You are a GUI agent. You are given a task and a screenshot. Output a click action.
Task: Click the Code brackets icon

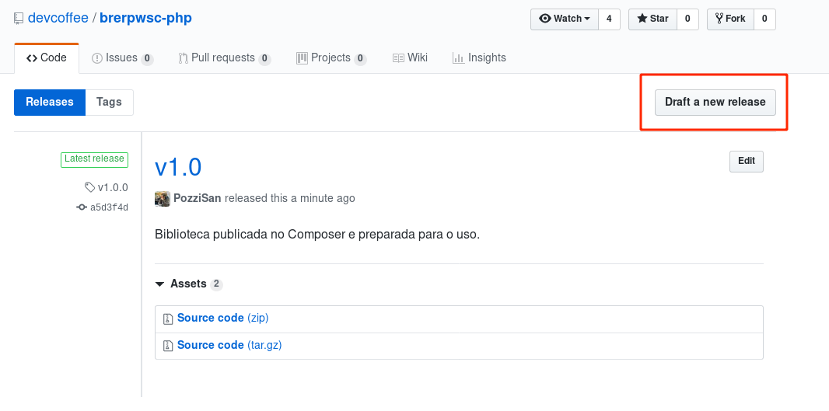[x=32, y=58]
